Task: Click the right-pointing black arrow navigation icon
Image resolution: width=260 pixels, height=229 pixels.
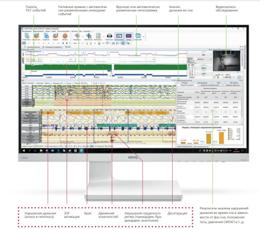Action: 67,43
